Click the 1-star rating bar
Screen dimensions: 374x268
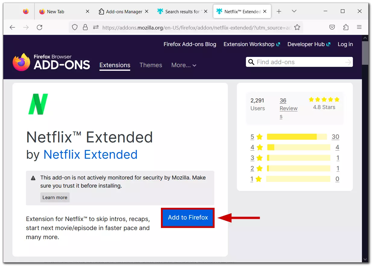[x=298, y=179]
